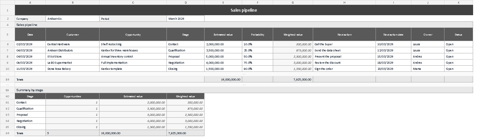Select the 'Closing' stage cell in row 10
The image size is (477, 140).
(186, 69)
